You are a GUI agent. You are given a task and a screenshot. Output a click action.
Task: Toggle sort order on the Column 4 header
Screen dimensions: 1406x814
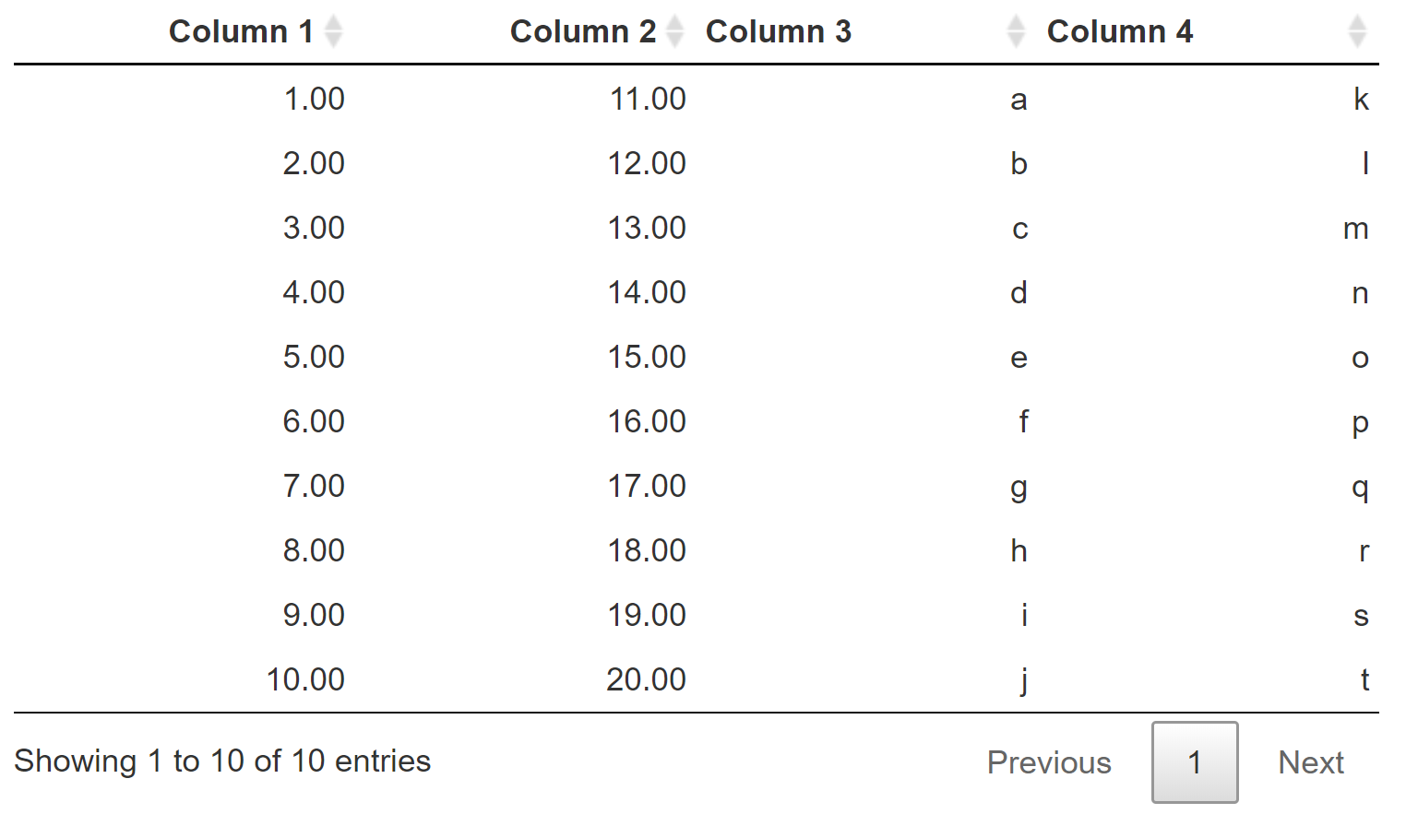click(1121, 30)
